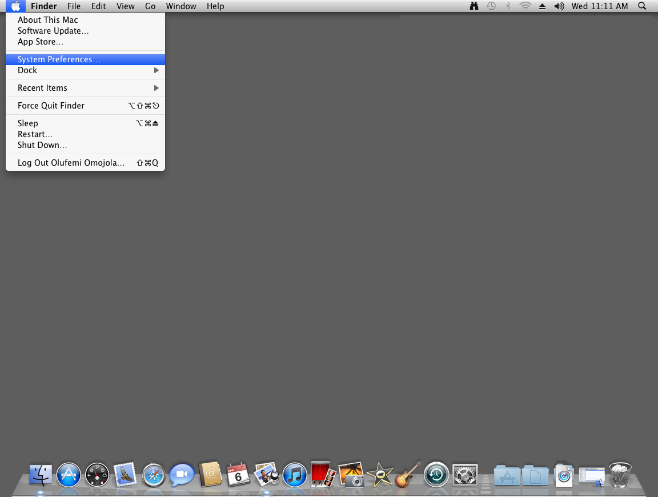Open the Trash in the dock

(x=620, y=475)
